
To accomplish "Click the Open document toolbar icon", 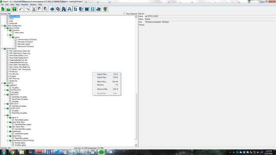I will (9, 9).
